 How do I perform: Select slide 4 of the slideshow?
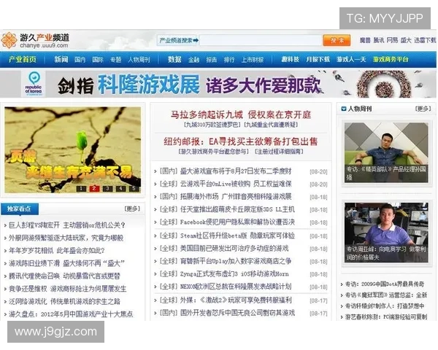coord(120,188)
